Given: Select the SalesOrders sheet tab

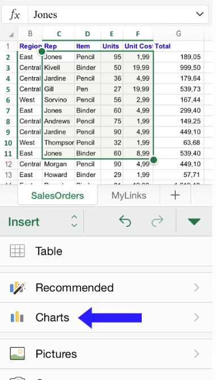Looking at the screenshot, I should [x=57, y=195].
